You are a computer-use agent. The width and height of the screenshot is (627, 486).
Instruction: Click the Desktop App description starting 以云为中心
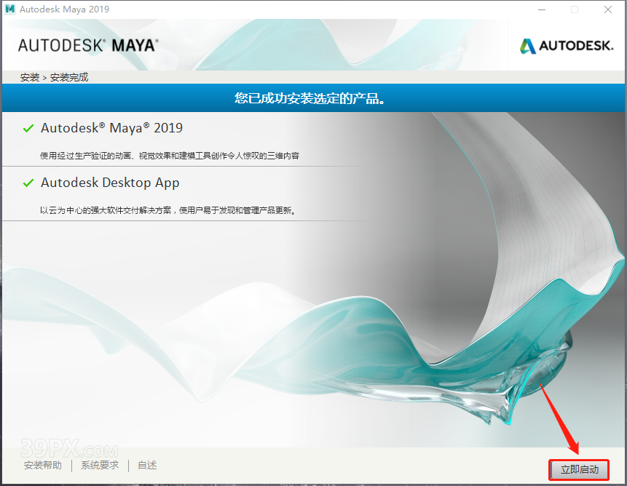tap(168, 210)
